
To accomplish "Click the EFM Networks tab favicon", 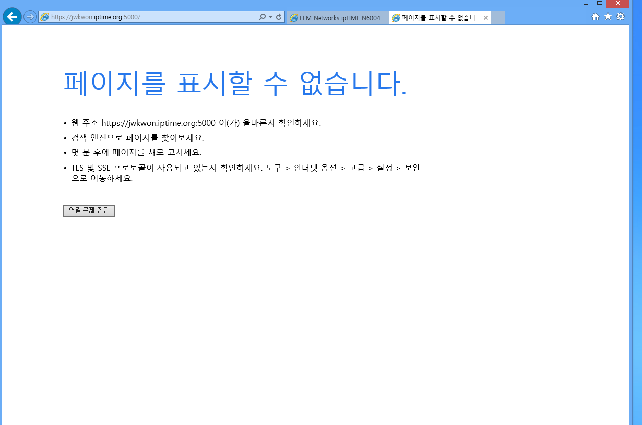I will coord(294,18).
